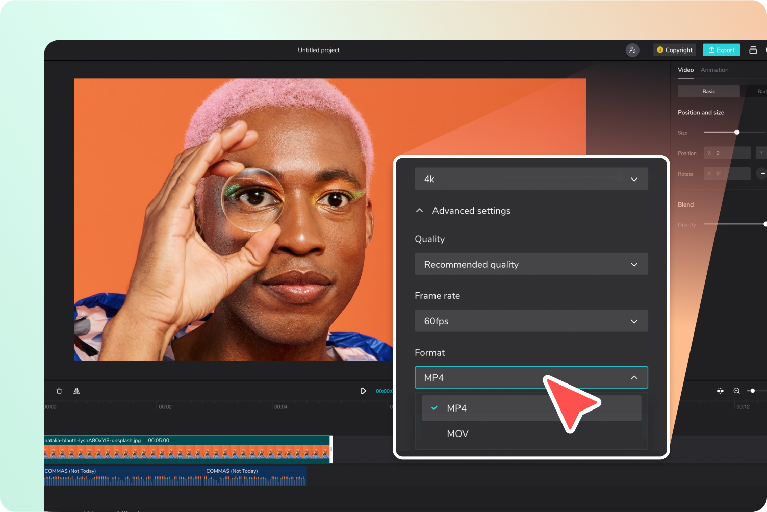Click the Blend section label
The height and width of the screenshot is (512, 767).
(x=685, y=204)
